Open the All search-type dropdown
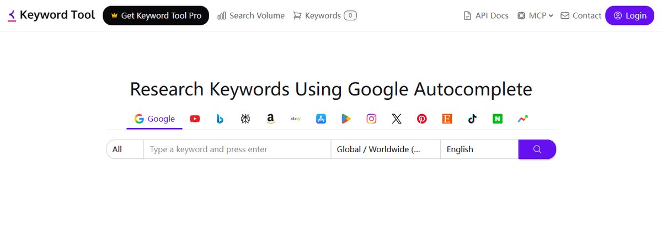The width and height of the screenshot is (662, 252). point(125,149)
